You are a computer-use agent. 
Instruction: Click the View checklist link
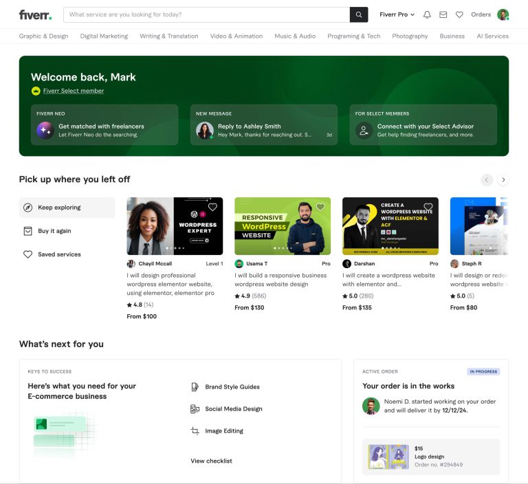coord(211,461)
